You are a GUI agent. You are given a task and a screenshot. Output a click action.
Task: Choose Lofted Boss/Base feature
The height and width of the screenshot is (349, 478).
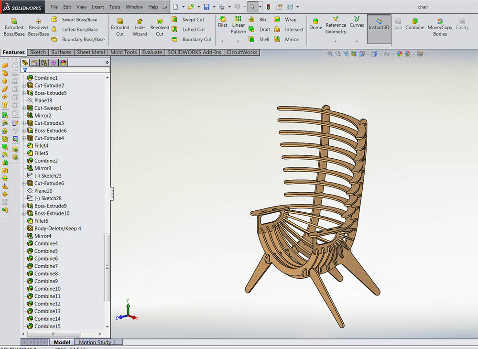click(x=75, y=29)
